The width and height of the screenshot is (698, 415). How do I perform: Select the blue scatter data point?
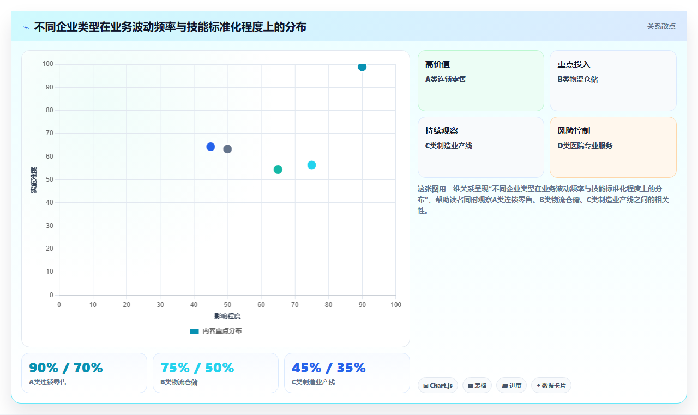tap(210, 147)
